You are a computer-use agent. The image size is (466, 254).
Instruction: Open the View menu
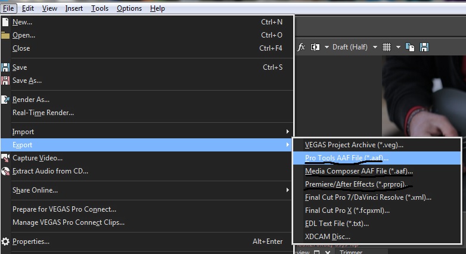tap(49, 8)
